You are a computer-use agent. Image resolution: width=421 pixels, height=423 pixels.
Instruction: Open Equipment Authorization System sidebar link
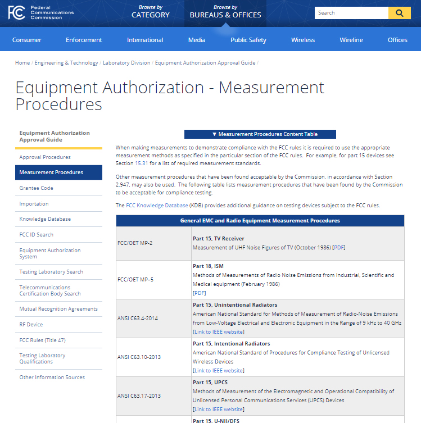tap(50, 253)
